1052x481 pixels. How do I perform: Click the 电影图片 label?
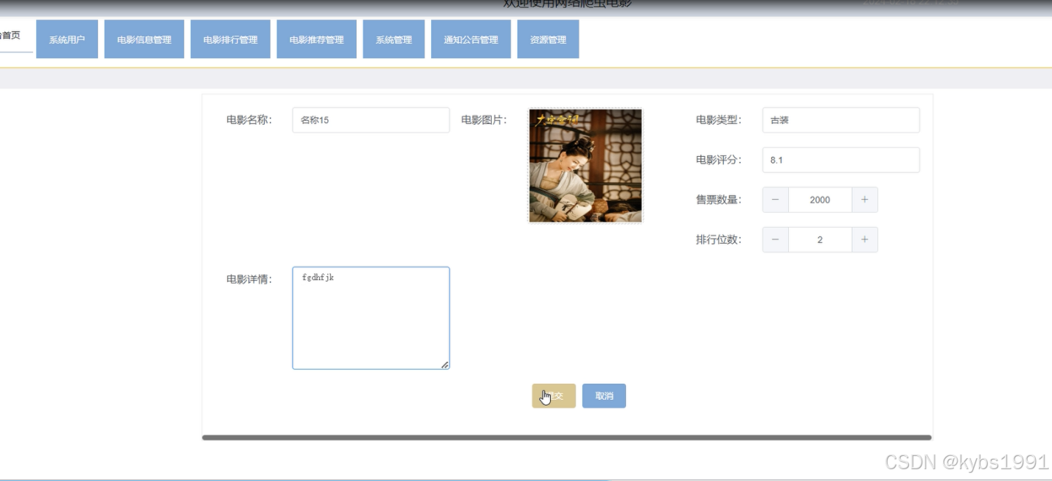tap(484, 120)
